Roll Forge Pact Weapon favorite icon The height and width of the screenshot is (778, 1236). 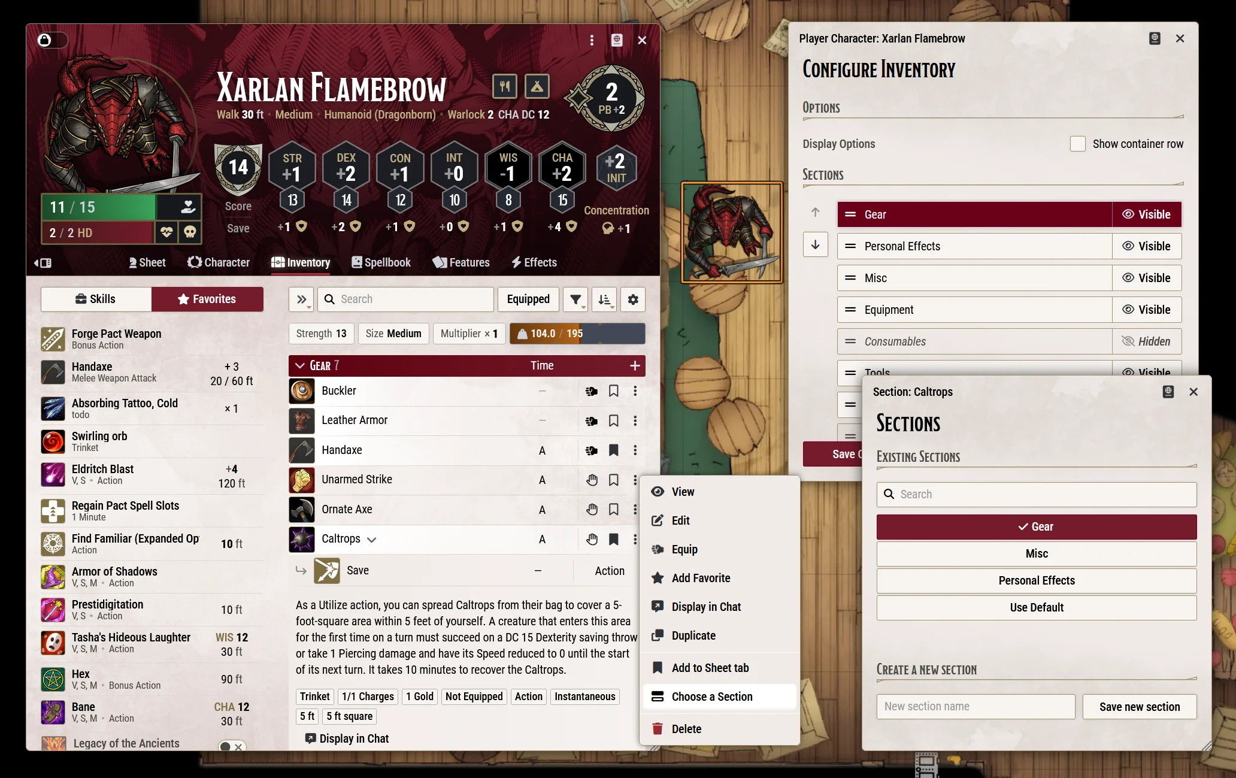pos(53,339)
